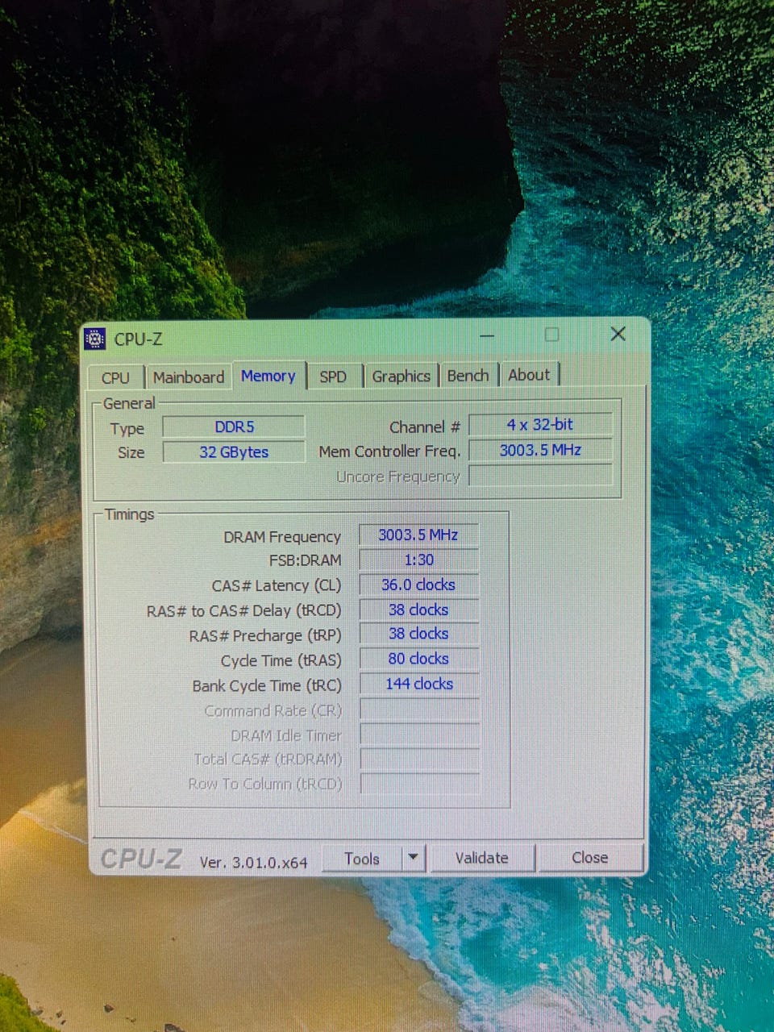The width and height of the screenshot is (774, 1032).
Task: Open the Bench tab
Action: [468, 376]
